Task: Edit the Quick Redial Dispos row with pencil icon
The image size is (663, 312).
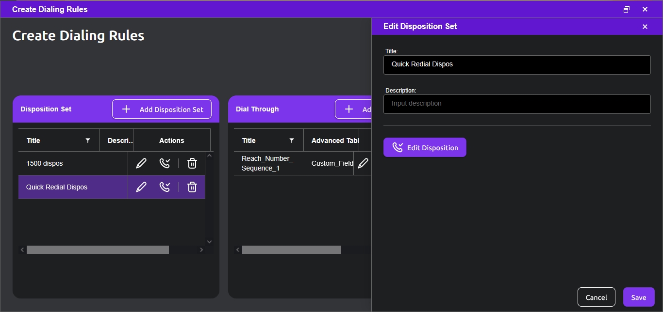Action: (x=141, y=187)
